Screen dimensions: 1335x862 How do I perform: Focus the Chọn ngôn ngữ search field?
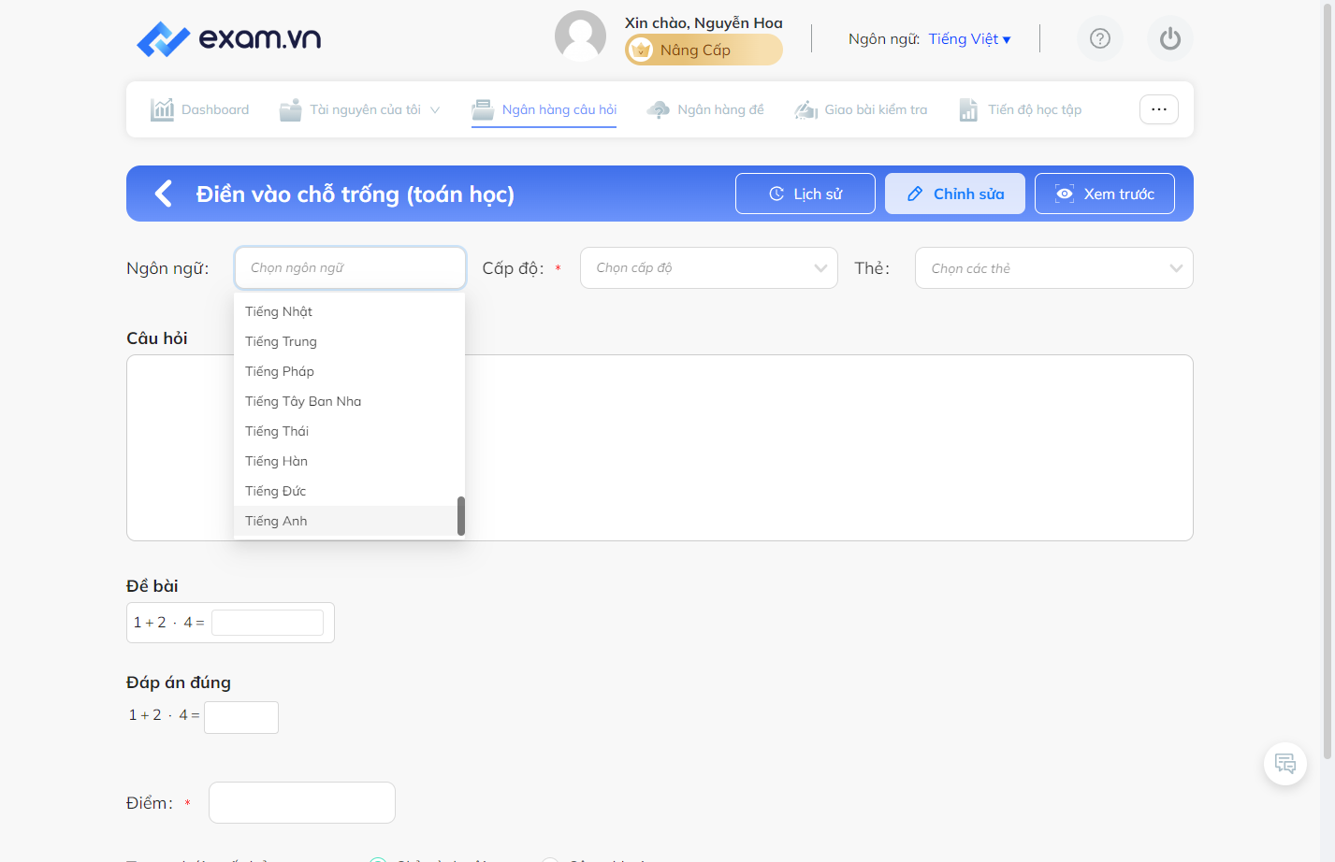(350, 267)
